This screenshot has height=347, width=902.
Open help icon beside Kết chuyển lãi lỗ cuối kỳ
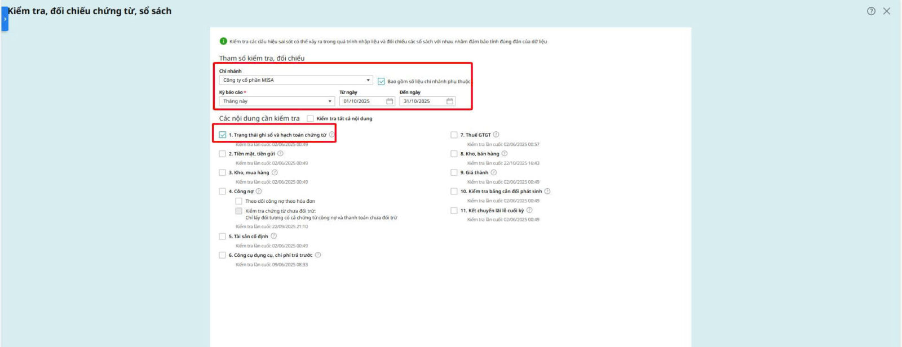tap(529, 210)
